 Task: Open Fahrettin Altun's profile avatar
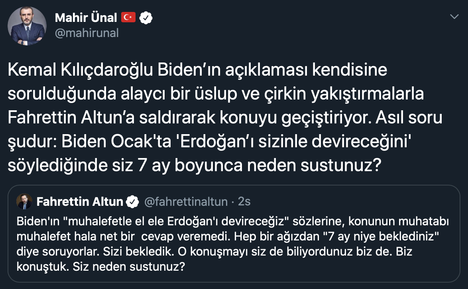tap(24, 201)
